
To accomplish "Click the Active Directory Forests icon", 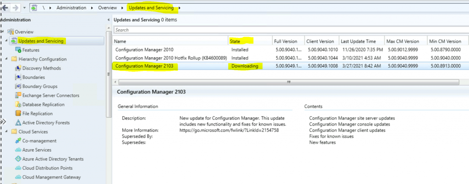I will (x=18, y=123).
